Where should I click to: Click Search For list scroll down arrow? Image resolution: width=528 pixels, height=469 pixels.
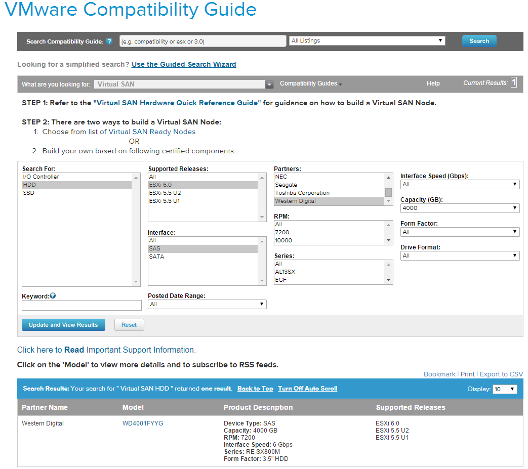tap(136, 282)
